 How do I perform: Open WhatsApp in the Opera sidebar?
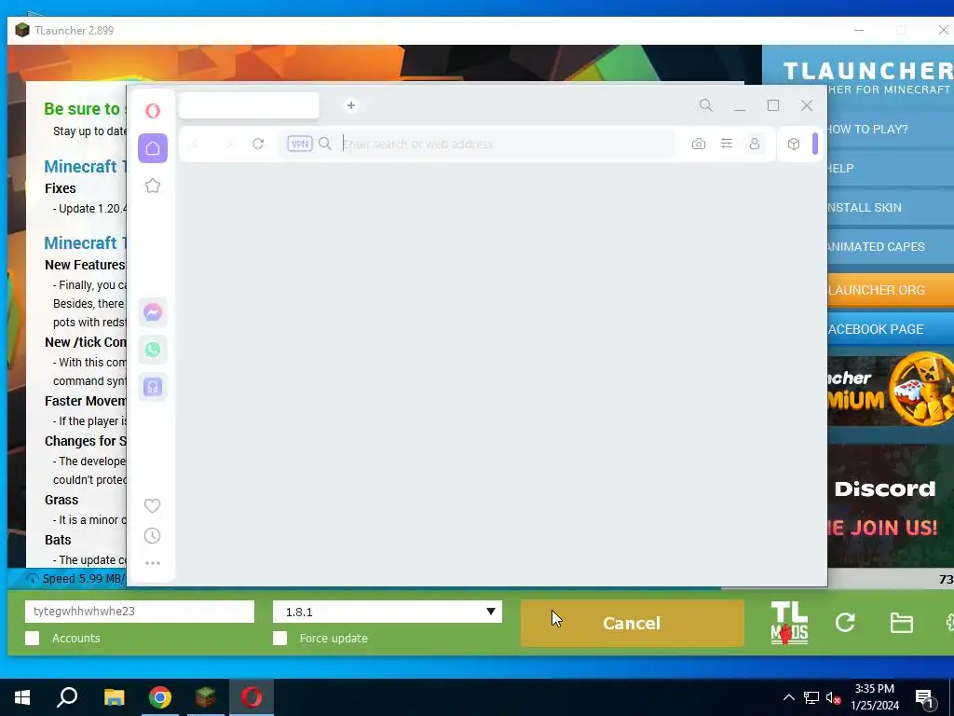point(153,350)
